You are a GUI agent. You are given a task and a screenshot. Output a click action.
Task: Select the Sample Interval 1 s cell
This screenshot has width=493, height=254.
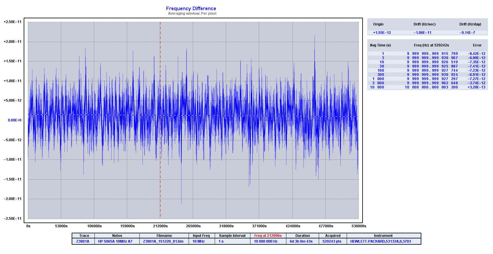pyautogui.click(x=221, y=241)
